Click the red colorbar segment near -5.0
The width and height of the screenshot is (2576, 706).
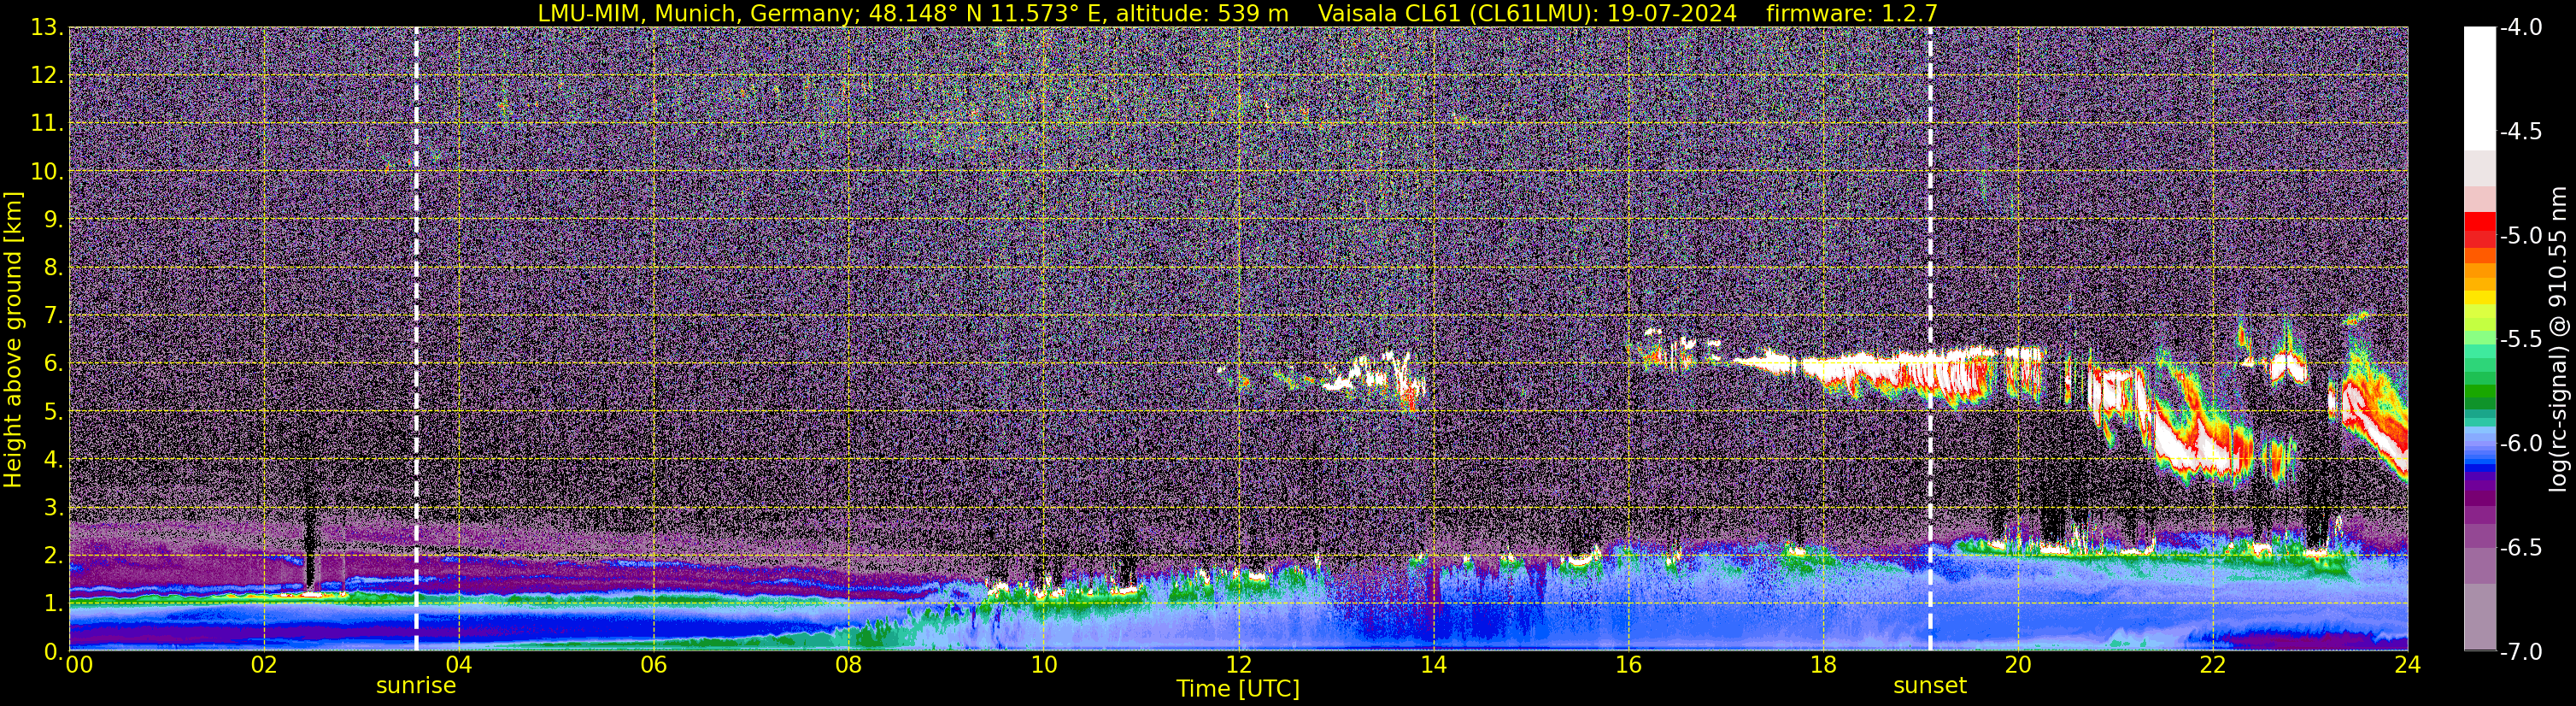coord(2480,230)
